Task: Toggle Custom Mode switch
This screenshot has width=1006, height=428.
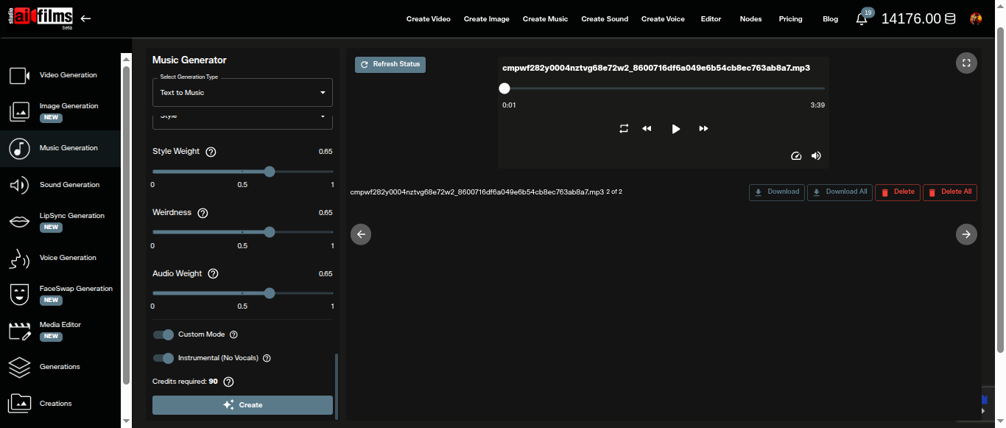Action: tap(163, 334)
